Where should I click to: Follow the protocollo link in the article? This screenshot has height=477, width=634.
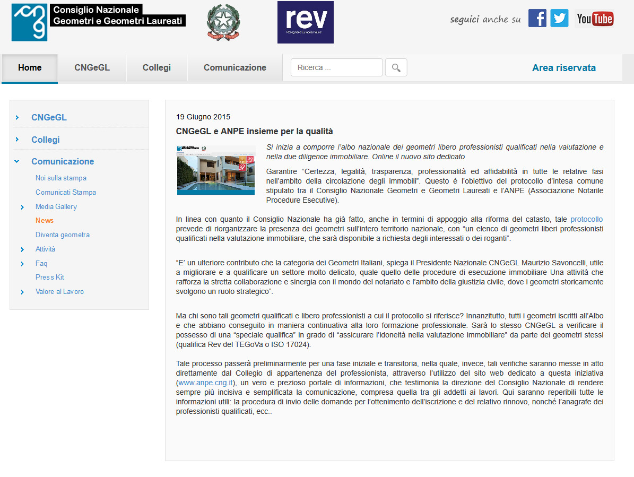586,220
